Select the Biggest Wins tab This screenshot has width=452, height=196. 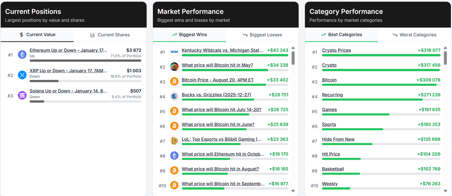pos(189,35)
